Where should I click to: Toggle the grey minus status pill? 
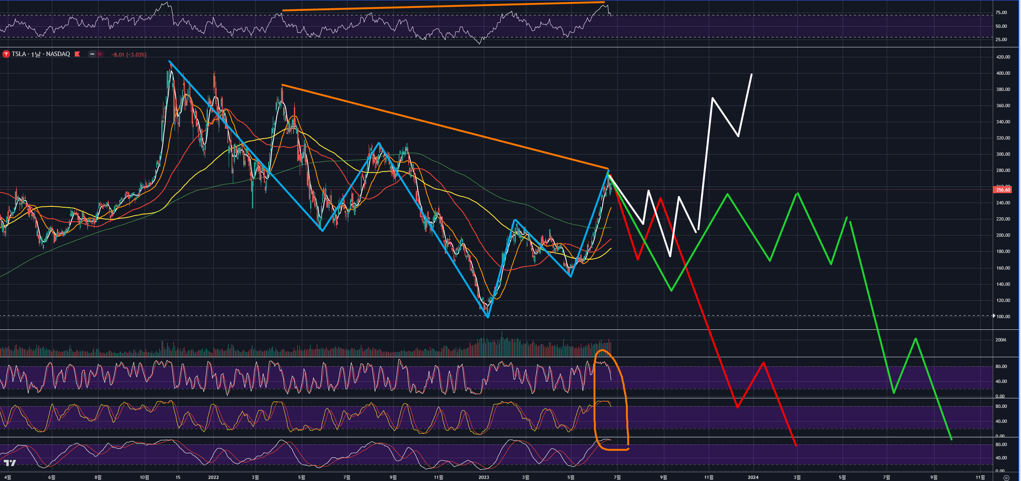(x=92, y=54)
